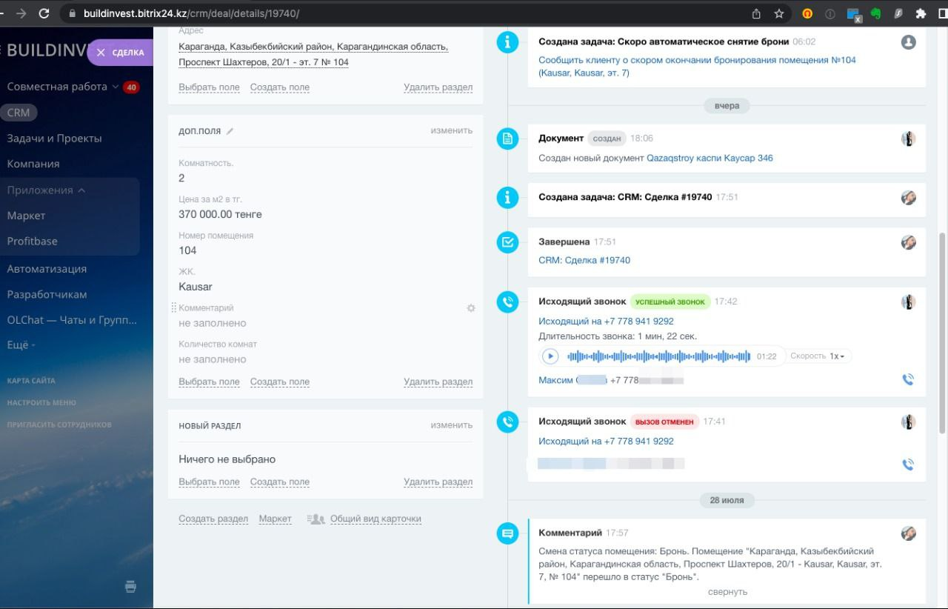Open info icon of Скоро автоматическое снятие брони

(x=507, y=42)
